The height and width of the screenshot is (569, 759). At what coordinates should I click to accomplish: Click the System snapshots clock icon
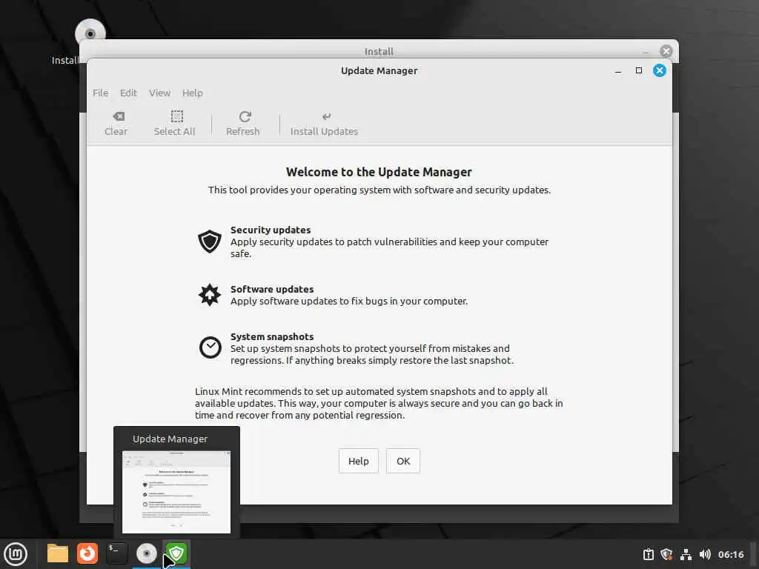pyautogui.click(x=210, y=347)
